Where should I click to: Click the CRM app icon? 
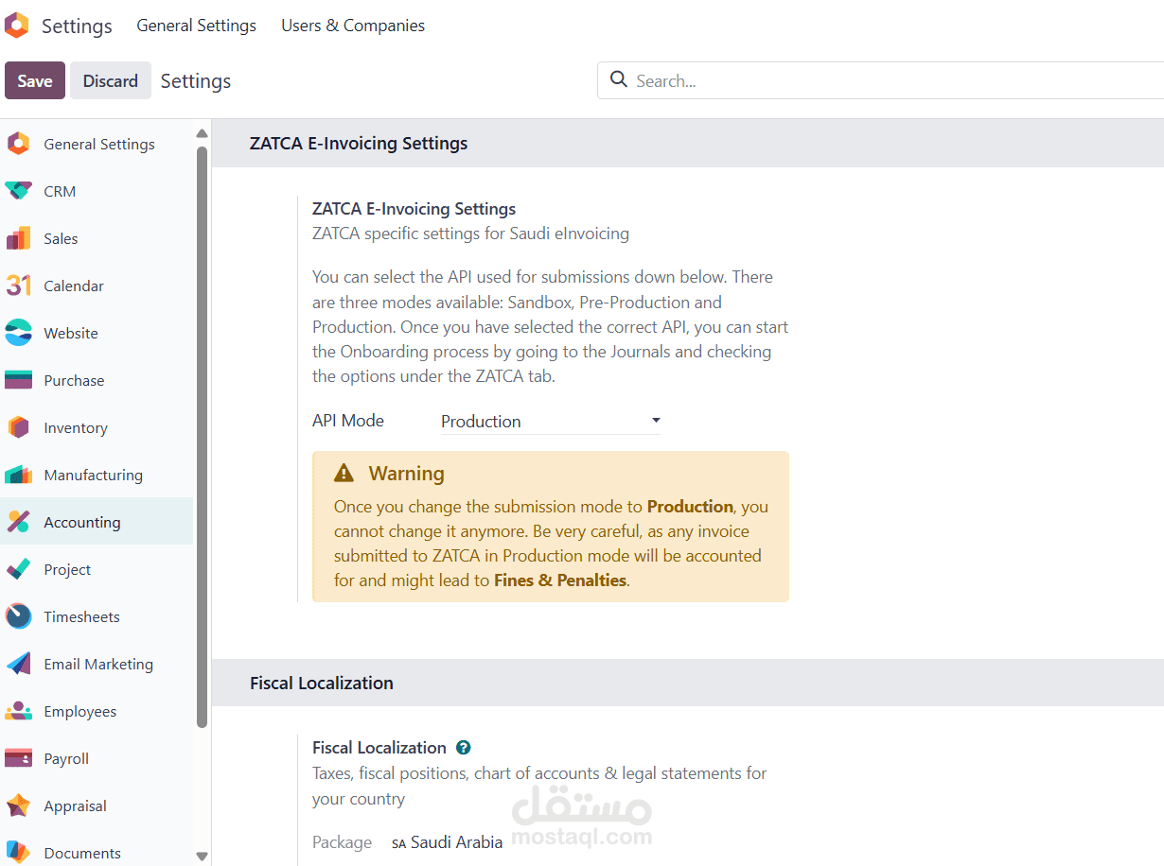(x=18, y=191)
